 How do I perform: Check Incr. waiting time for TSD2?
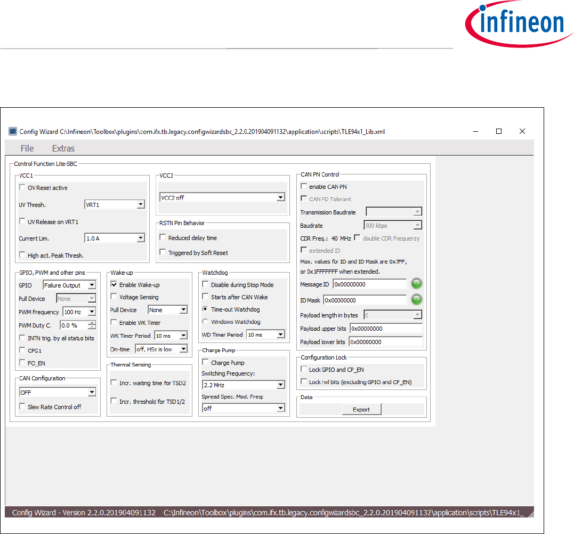114,382
